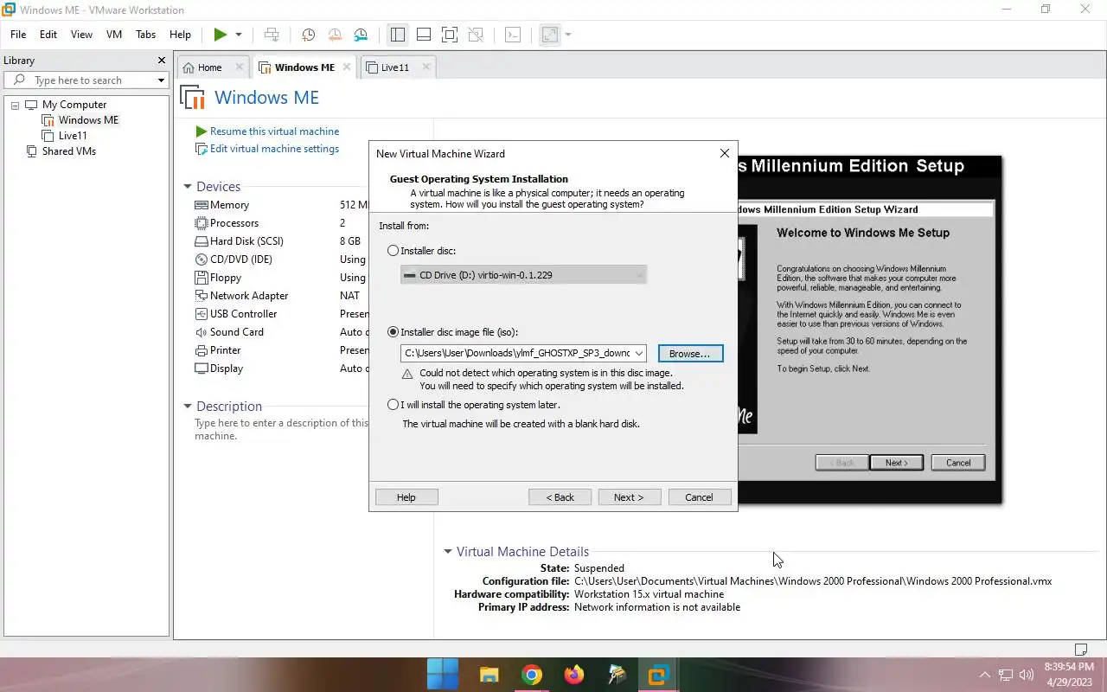Viewport: 1107px width, 692px height.
Task: Open the Tabs menu
Action: (145, 35)
